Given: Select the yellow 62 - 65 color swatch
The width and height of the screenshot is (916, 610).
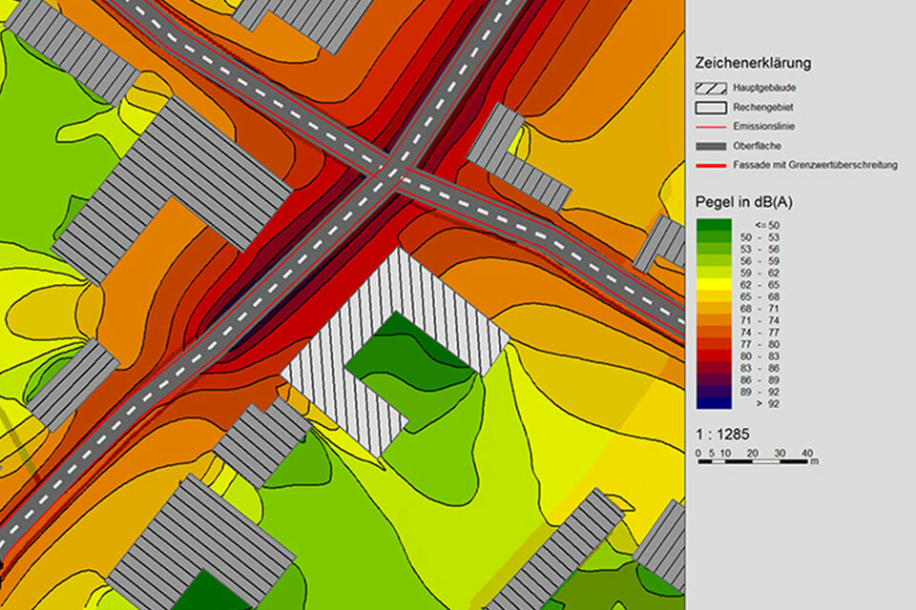Looking at the screenshot, I should tap(714, 284).
